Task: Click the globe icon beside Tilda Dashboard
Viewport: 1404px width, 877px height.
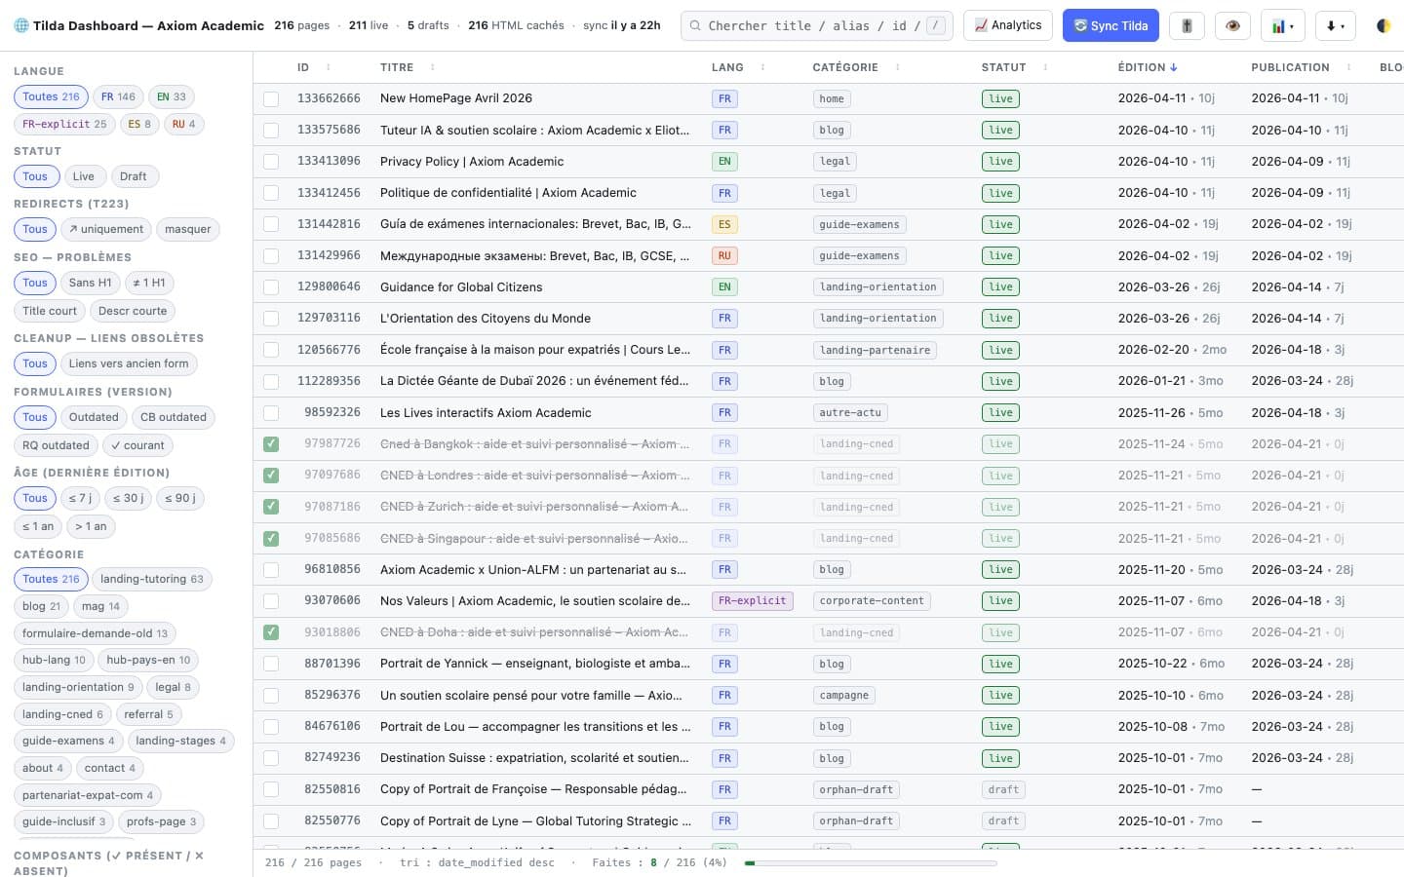Action: click(20, 25)
